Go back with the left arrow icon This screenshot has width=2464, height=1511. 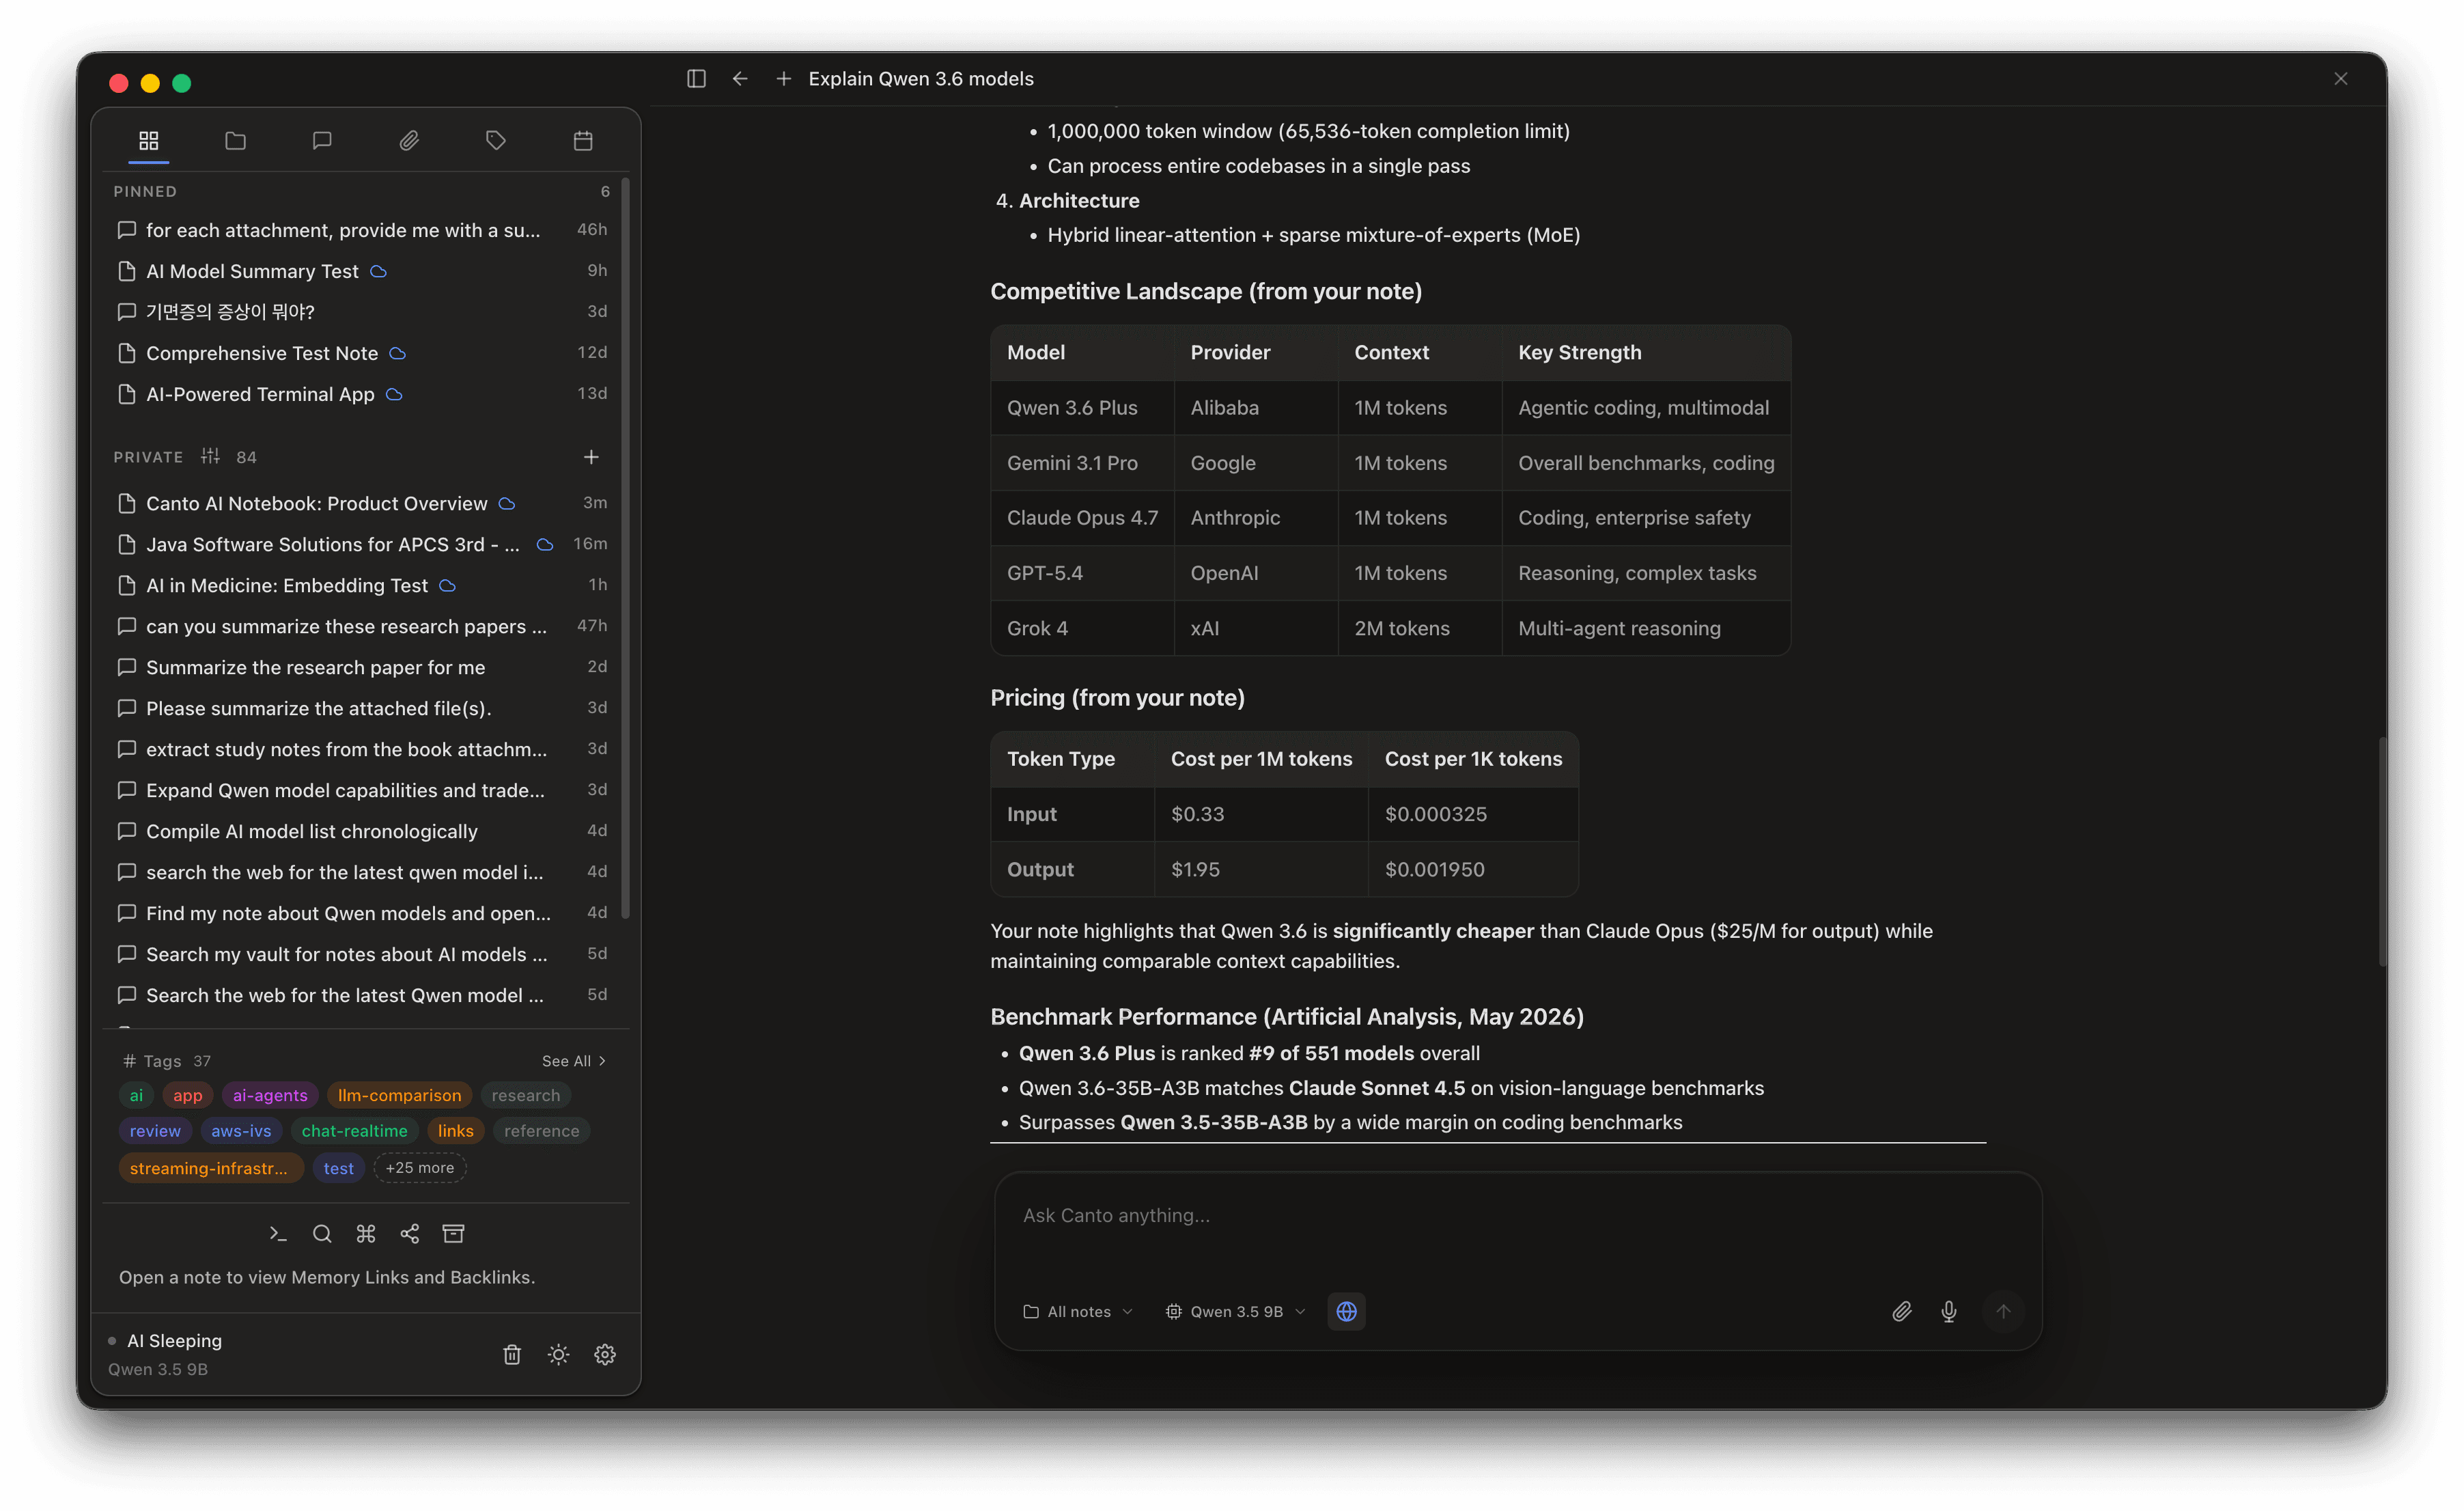pyautogui.click(x=740, y=78)
